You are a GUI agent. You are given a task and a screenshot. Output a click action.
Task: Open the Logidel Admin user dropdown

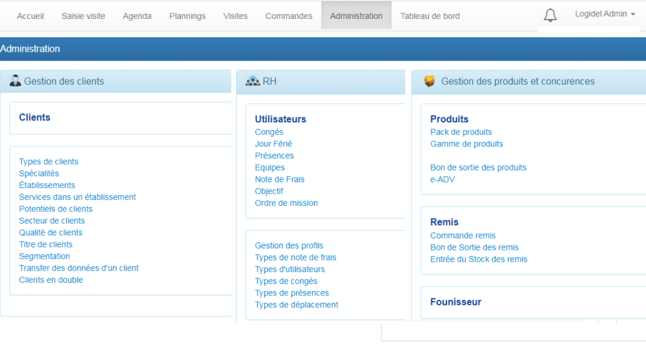(x=604, y=14)
